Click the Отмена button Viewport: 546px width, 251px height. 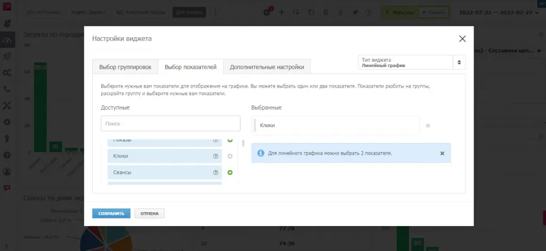point(149,213)
